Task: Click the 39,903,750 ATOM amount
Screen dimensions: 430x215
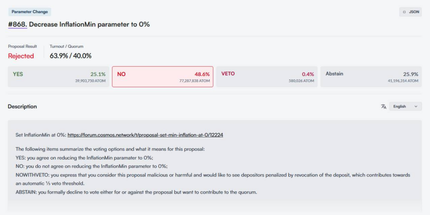Action: point(90,81)
